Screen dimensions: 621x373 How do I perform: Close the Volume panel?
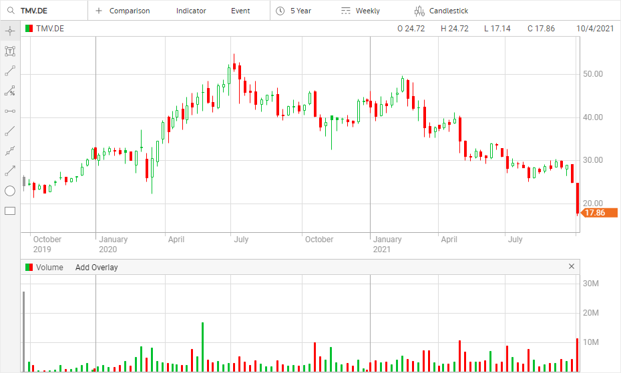[571, 267]
